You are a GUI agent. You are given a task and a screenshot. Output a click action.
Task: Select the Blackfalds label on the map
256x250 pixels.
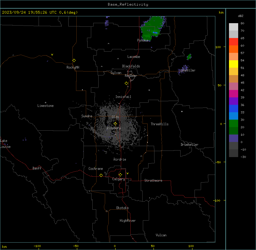click(x=131, y=66)
